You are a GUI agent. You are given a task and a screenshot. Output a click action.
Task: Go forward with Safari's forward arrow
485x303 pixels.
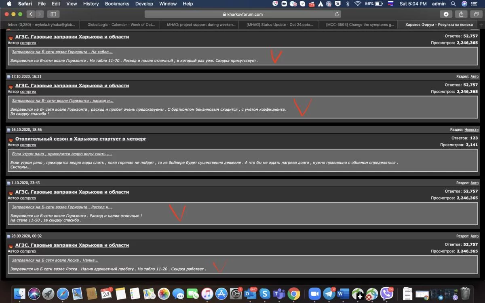tap(40, 14)
